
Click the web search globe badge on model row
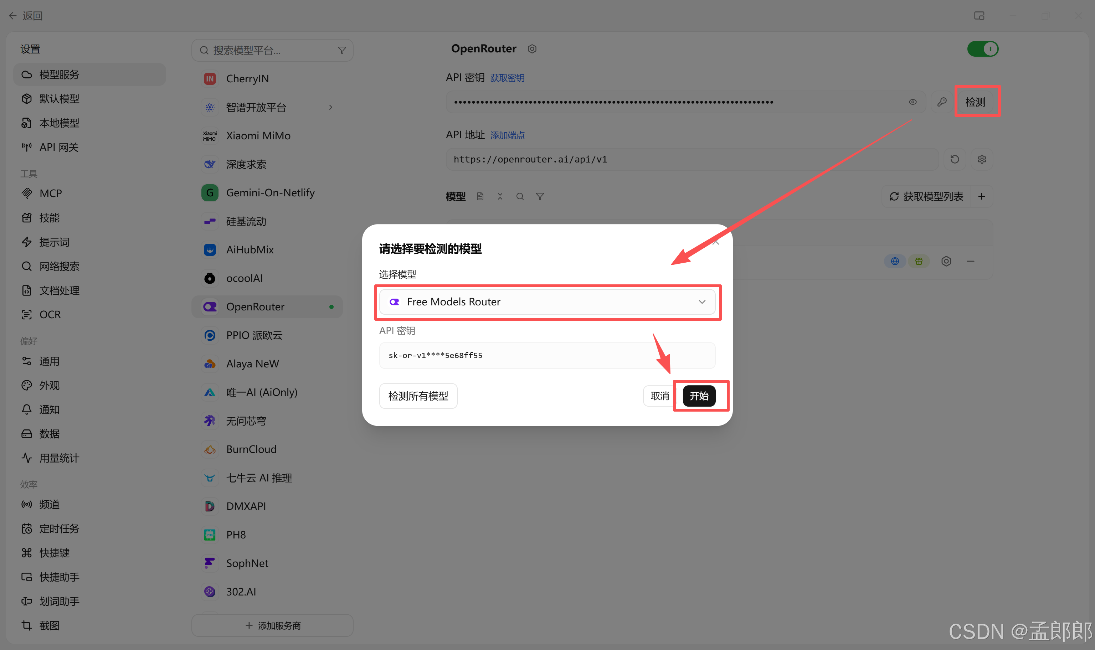click(895, 261)
